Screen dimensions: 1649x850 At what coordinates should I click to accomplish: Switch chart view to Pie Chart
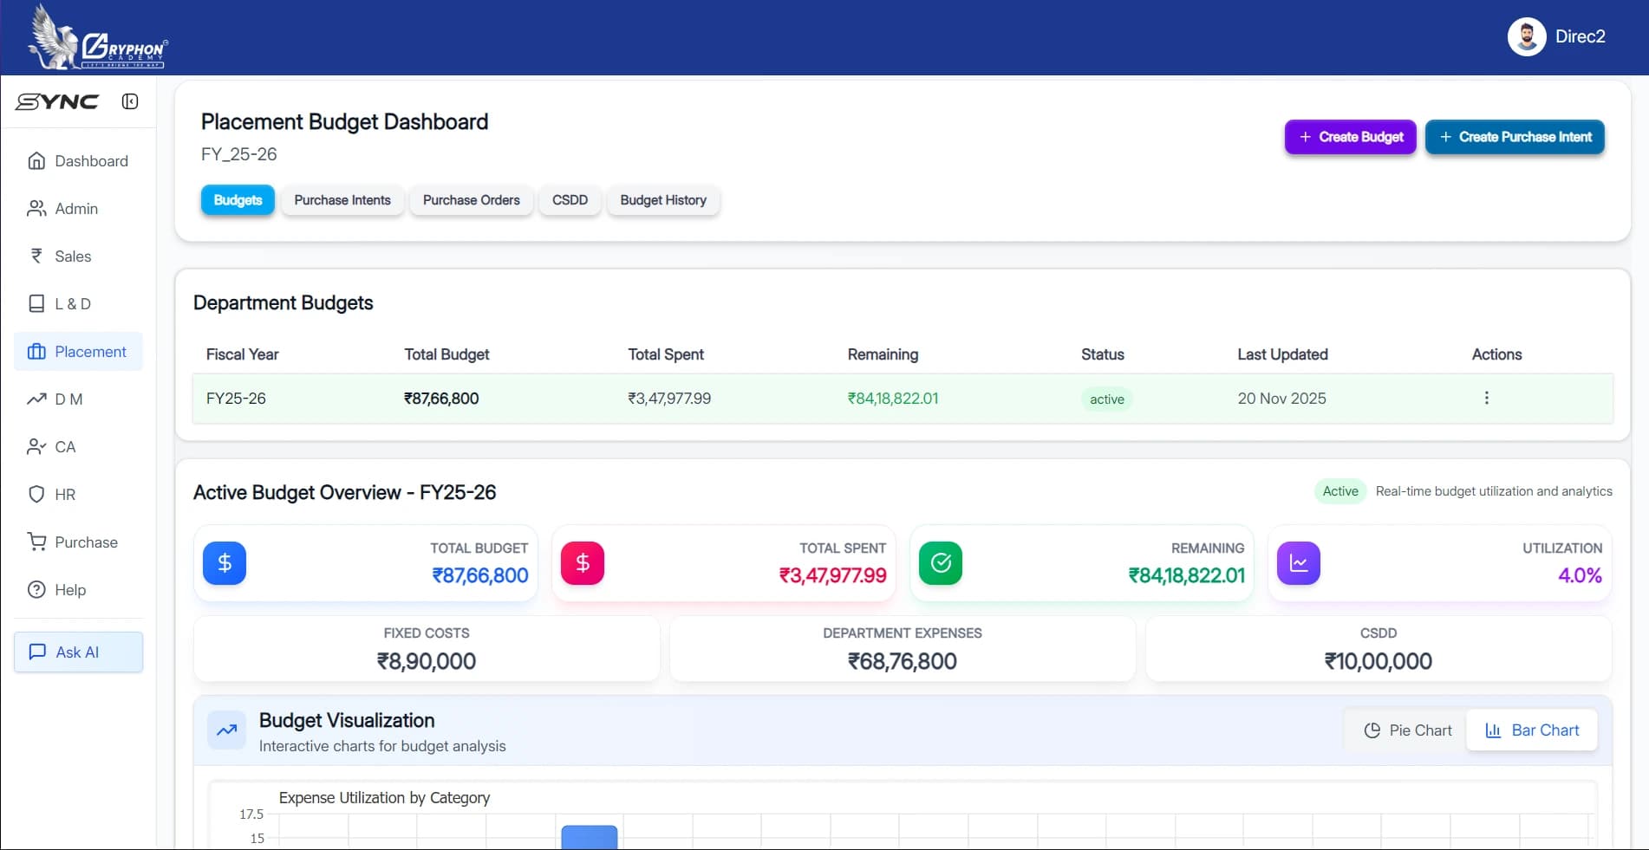click(1406, 730)
